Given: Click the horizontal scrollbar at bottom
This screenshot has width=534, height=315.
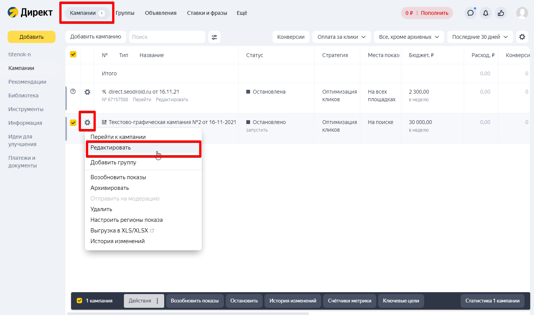Looking at the screenshot, I should click(x=188, y=313).
